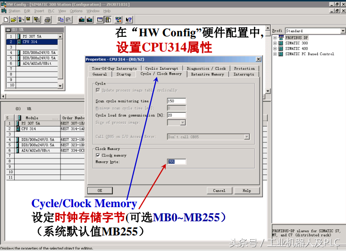
Task: Click the Cycle load from communication field
Action: (177, 115)
